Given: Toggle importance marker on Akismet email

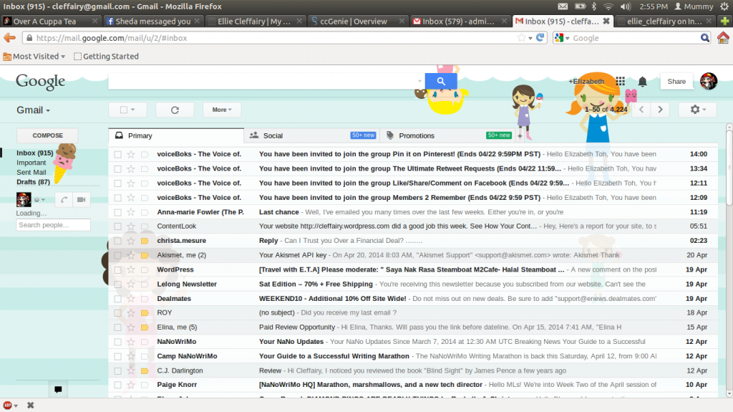Looking at the screenshot, I should [145, 255].
